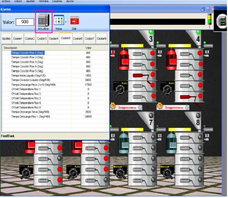The image size is (228, 198).
Task: Click the teal motor on cooker 7
Action: [x=124, y=143]
